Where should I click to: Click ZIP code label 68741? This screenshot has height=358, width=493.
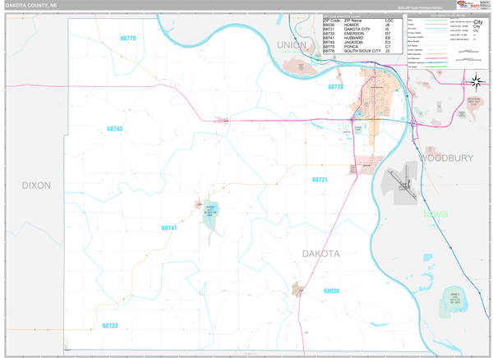tap(168, 227)
